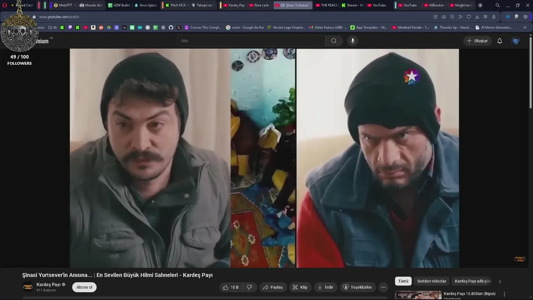This screenshot has width=533, height=300.
Task: Open the Amazon bookmark icon
Action: (x=93, y=27)
